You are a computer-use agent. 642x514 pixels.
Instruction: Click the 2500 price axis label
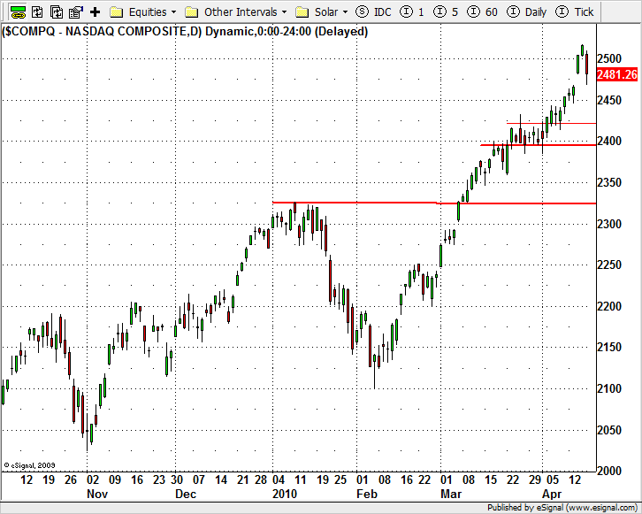pyautogui.click(x=609, y=58)
